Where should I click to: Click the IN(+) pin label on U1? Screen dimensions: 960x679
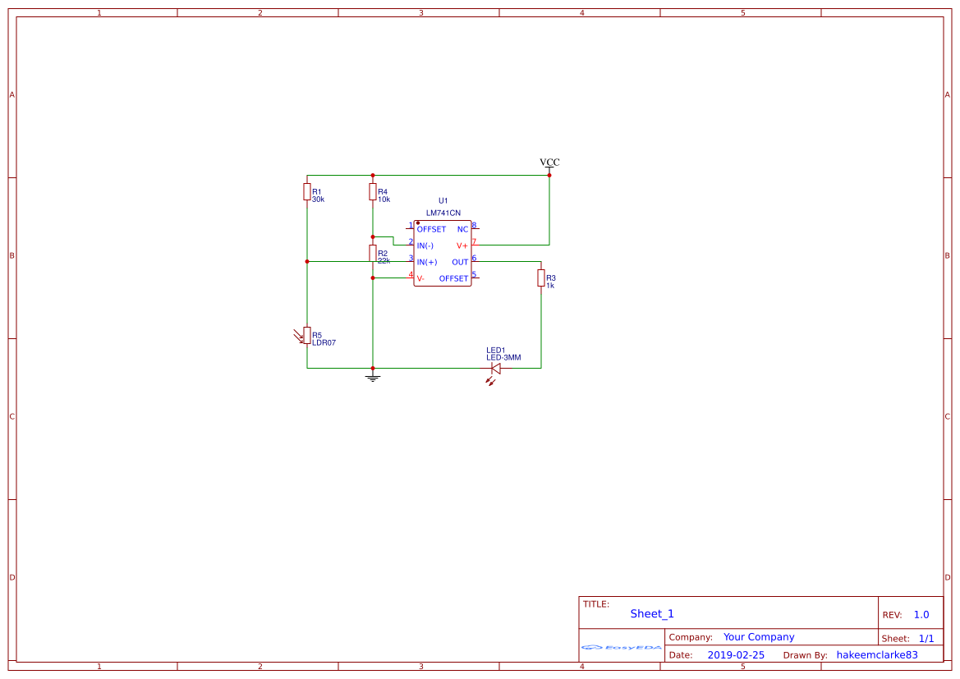426,260
